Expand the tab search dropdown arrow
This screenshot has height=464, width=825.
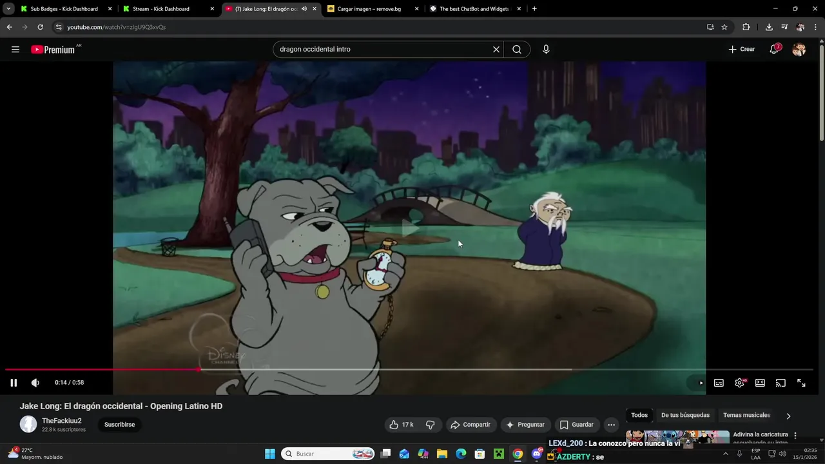8,9
